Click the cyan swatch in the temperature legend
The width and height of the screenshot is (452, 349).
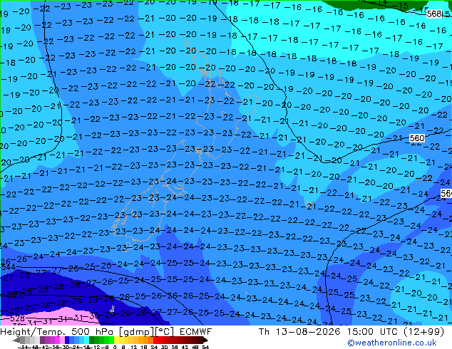pos(86,340)
